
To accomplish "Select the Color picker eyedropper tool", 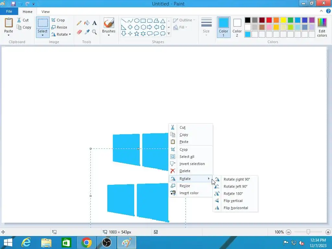I will click(x=87, y=32).
